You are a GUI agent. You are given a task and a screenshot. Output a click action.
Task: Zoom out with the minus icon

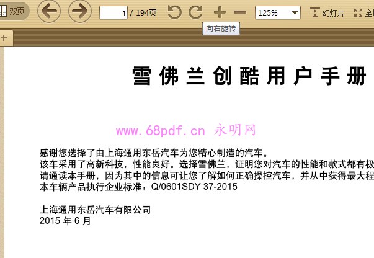point(240,12)
